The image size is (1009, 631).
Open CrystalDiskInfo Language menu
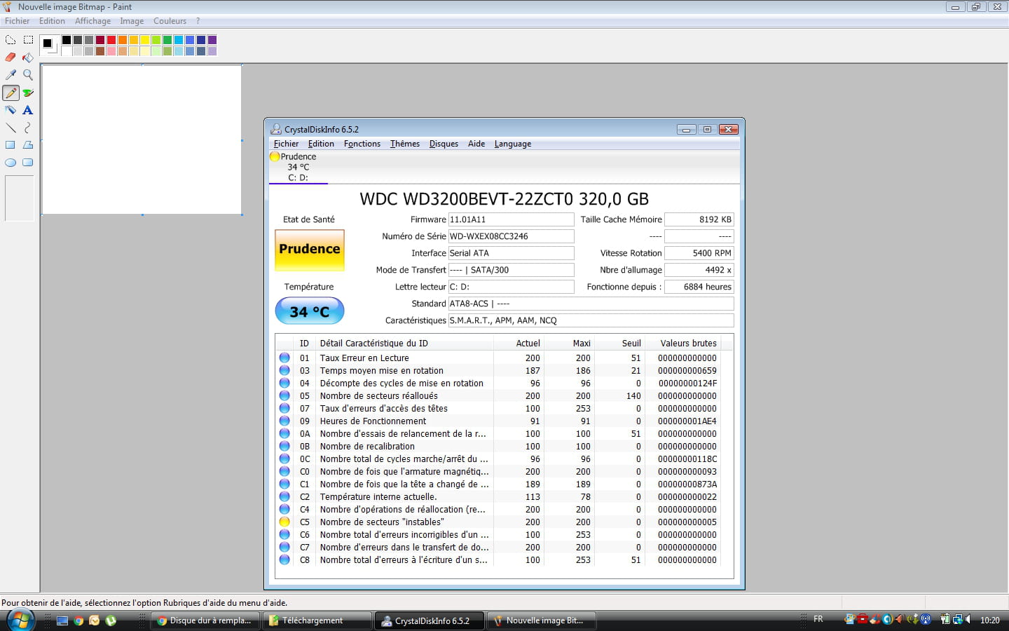click(x=513, y=144)
